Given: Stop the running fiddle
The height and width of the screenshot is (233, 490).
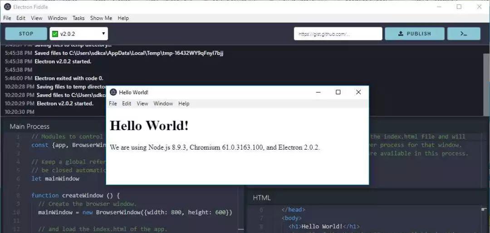Looking at the screenshot, I should tap(26, 34).
